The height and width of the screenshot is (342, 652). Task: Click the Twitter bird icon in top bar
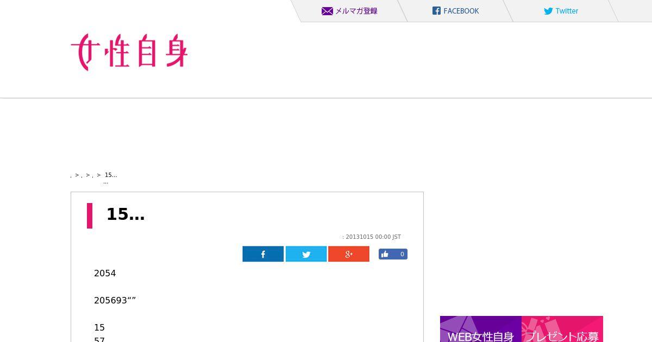click(x=548, y=11)
